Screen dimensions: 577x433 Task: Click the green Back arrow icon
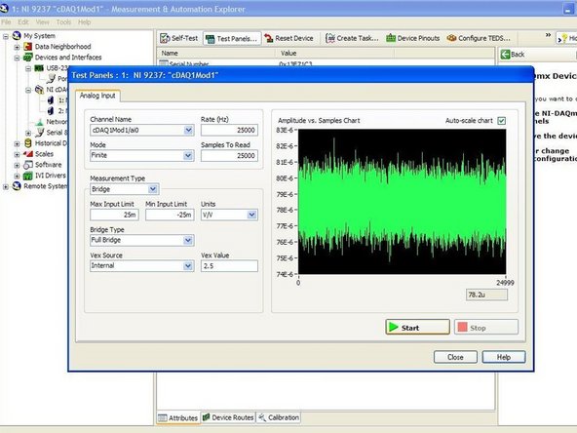point(505,55)
